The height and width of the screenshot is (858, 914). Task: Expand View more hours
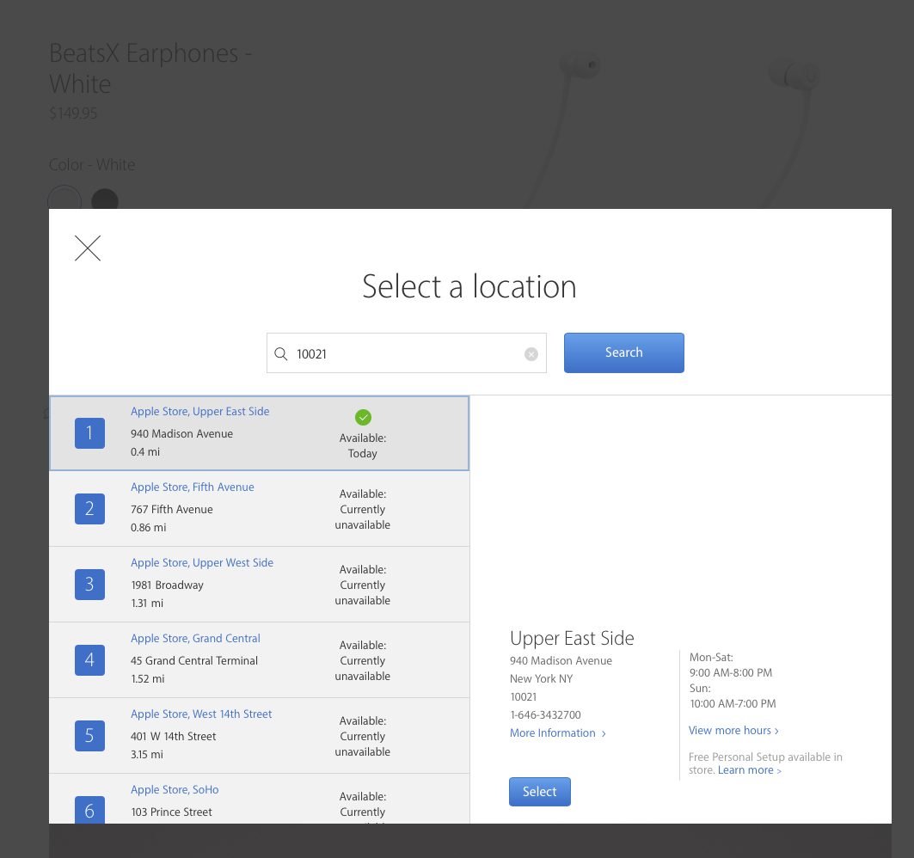pyautogui.click(x=733, y=731)
